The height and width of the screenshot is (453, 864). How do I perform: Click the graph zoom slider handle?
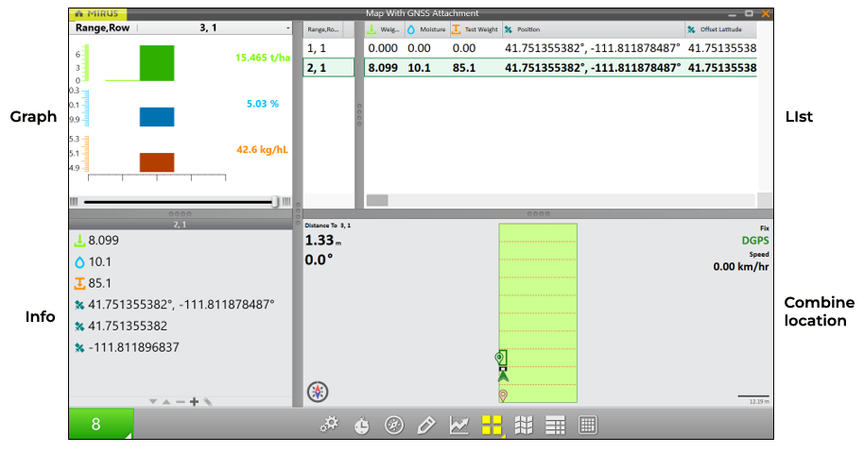pyautogui.click(x=275, y=201)
